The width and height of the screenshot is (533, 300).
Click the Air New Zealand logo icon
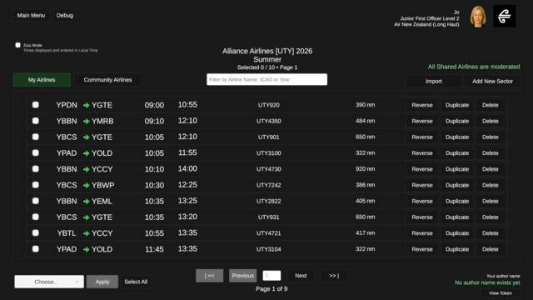click(x=504, y=16)
